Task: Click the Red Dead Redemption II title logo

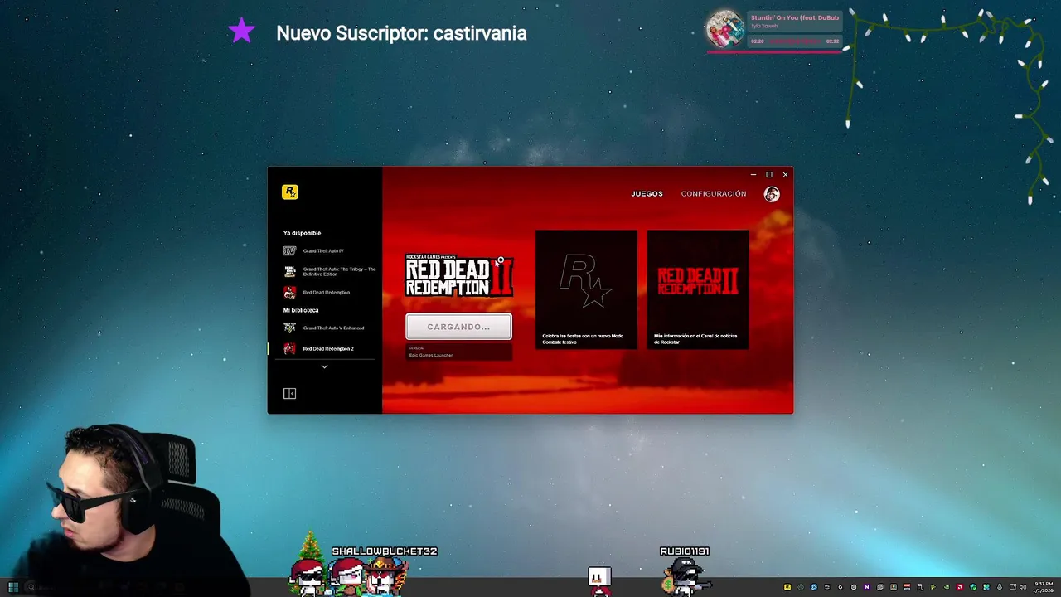Action: tap(459, 275)
